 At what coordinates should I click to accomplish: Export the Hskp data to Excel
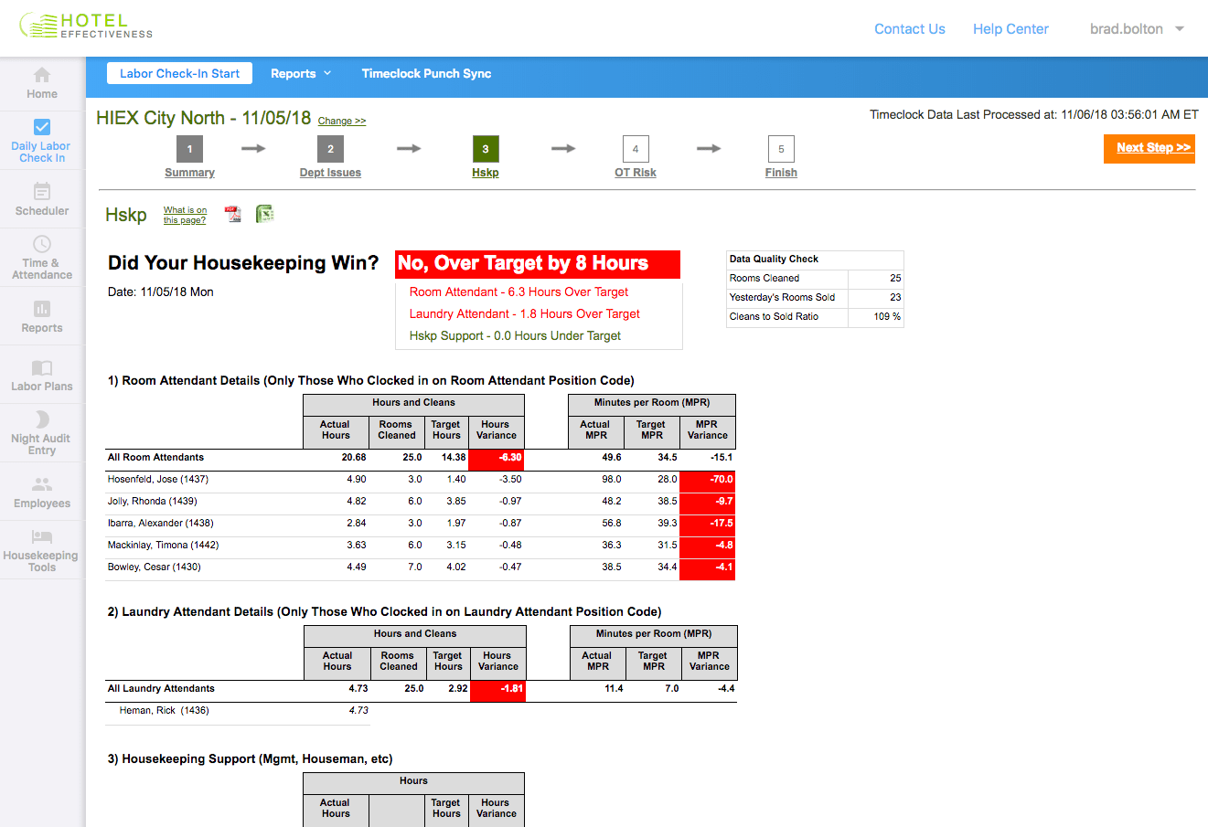point(264,213)
